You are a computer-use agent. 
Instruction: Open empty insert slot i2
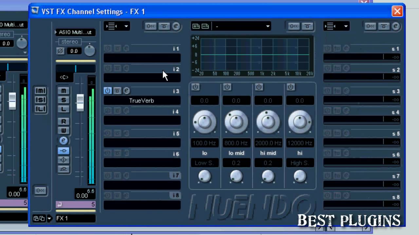coord(142,78)
